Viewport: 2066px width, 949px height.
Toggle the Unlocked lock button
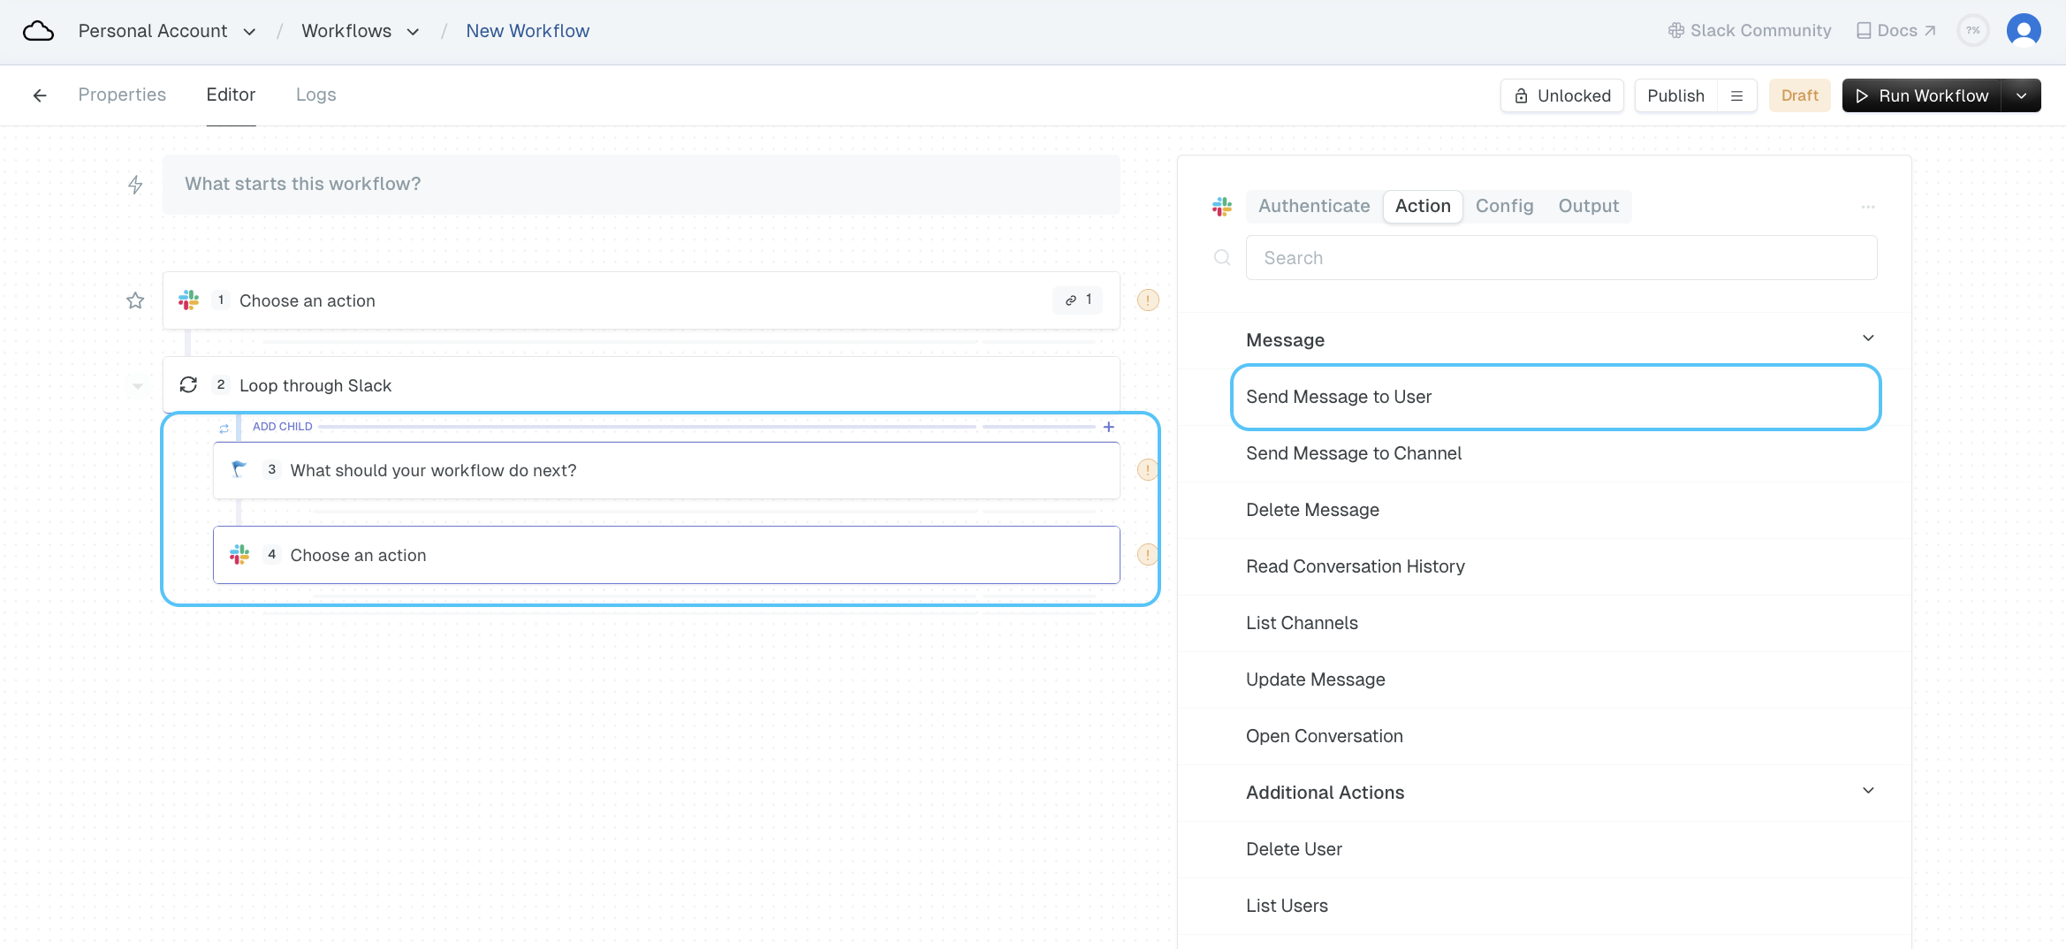(1561, 95)
